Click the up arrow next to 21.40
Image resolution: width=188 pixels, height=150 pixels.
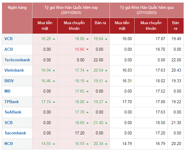point(106,123)
